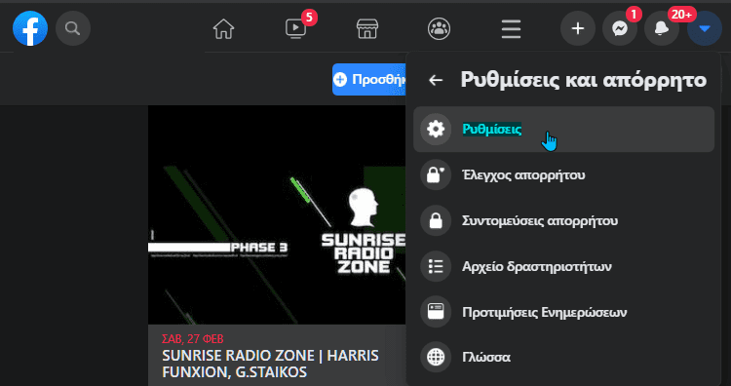Open Messenger chats icon
Screen dimensions: 731x386
click(620, 28)
